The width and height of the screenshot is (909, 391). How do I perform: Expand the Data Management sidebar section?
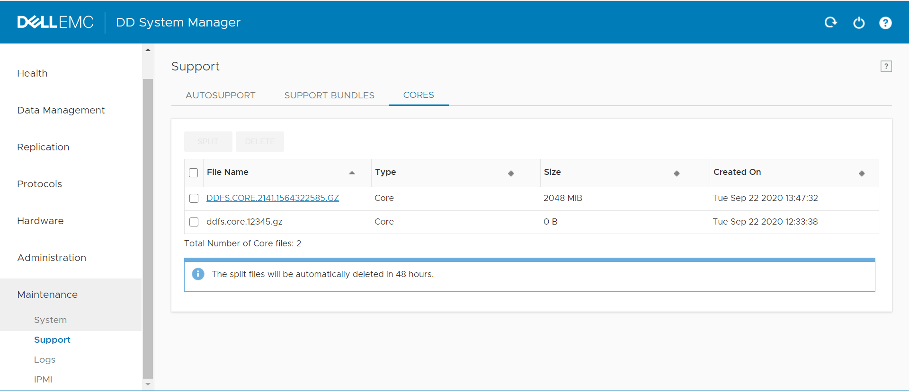click(61, 110)
